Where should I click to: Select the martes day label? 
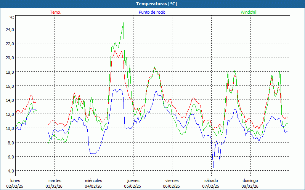(55, 180)
